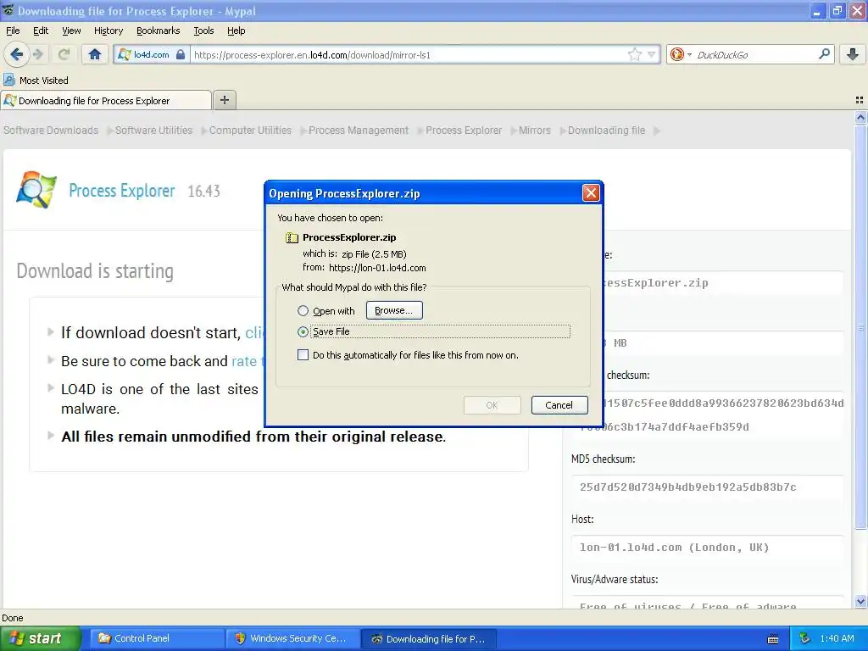
Task: Open the Most Visited bookmarks folder
Action: coord(36,81)
